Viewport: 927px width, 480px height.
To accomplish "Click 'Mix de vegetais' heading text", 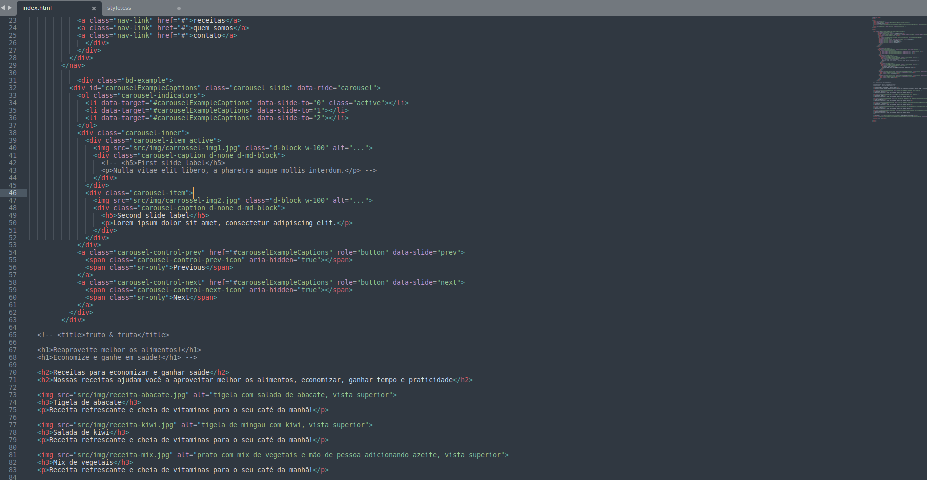I will 83,462.
